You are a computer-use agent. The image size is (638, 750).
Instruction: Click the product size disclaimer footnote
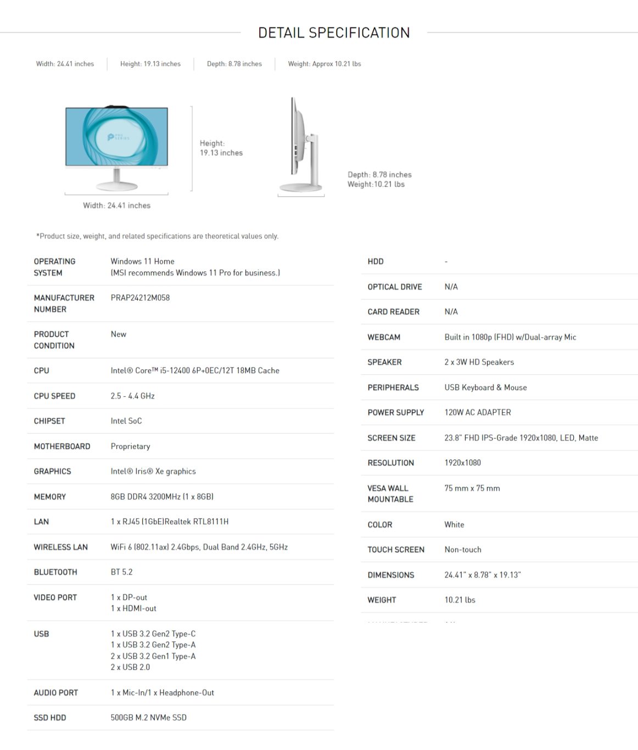tap(158, 236)
